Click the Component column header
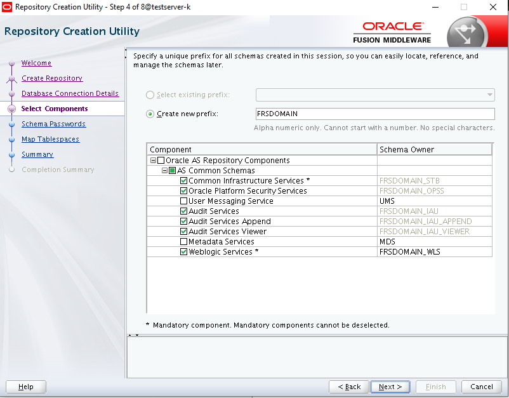The height and width of the screenshot is (398, 509). [x=261, y=149]
